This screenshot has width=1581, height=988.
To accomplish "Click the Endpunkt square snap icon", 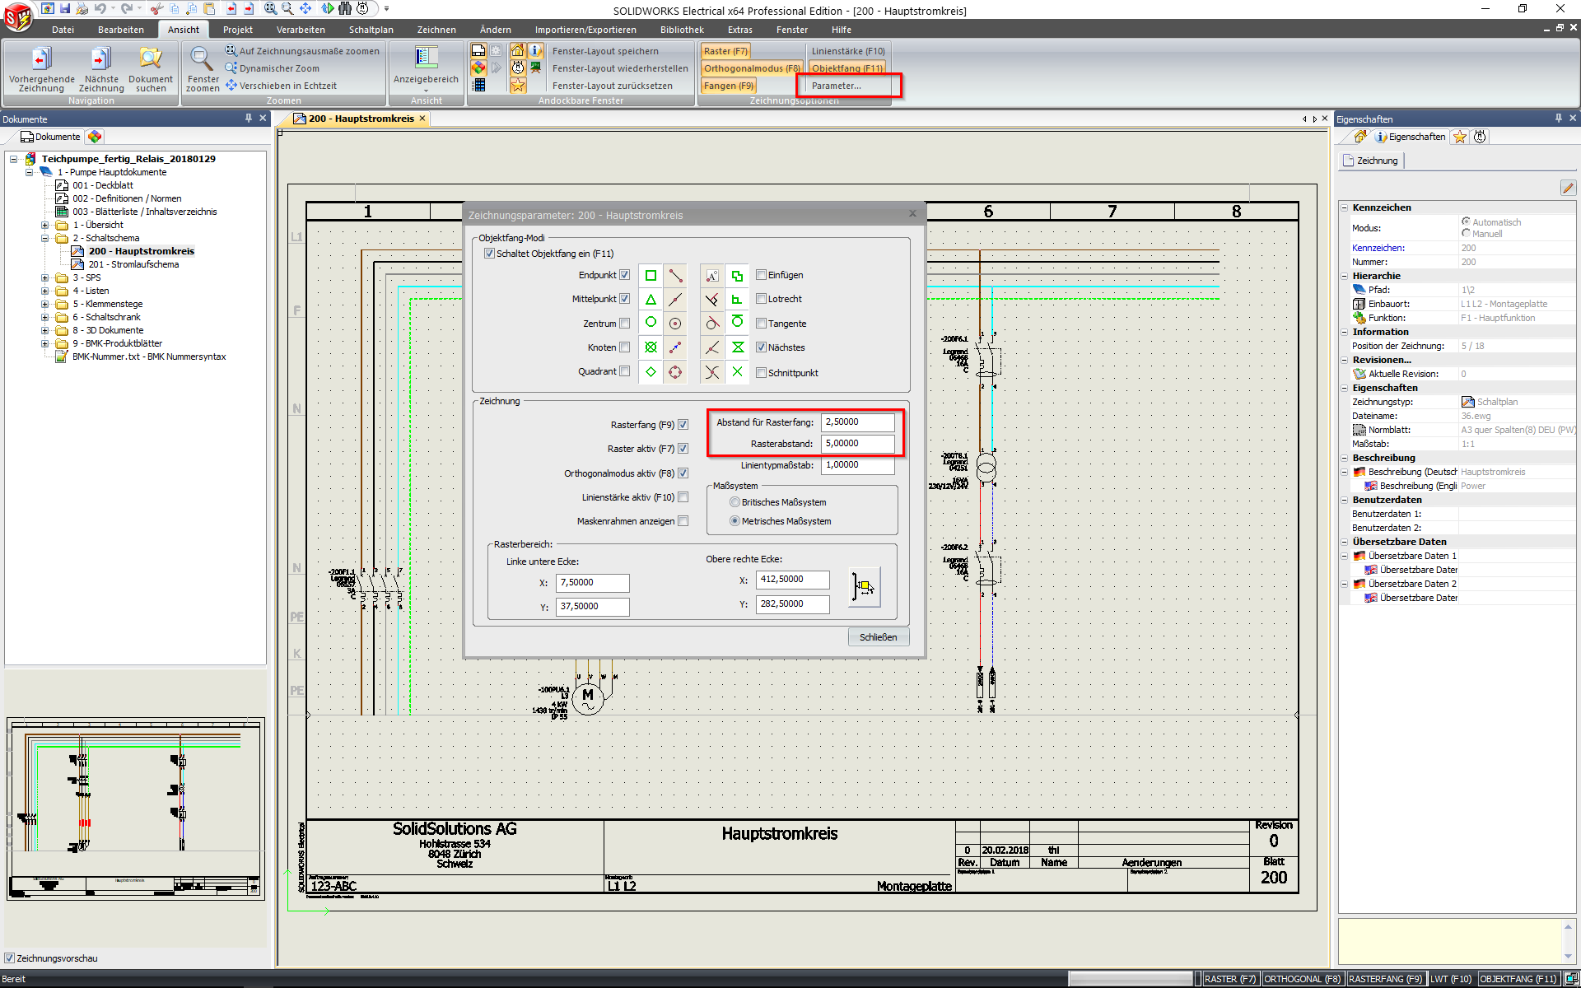I will point(651,276).
